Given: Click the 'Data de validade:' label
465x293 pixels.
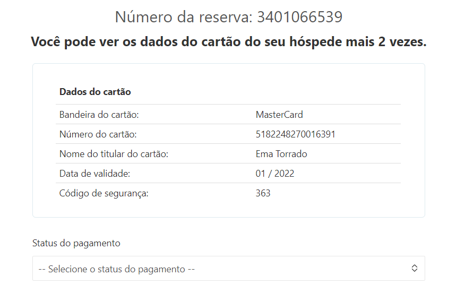Looking at the screenshot, I should click(x=94, y=174).
